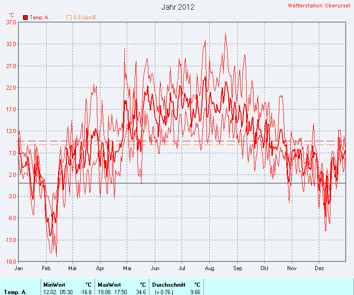
Task: Click the Durchschnitt column header
Action: click(x=169, y=284)
